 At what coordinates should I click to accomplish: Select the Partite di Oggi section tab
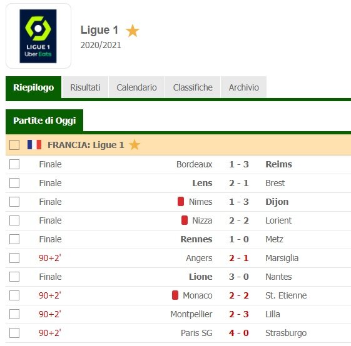point(44,121)
